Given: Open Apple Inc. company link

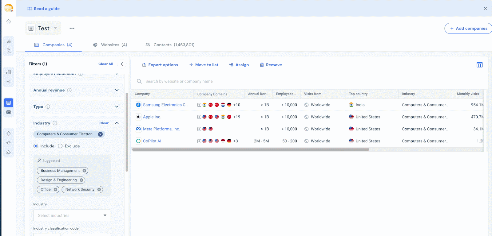Looking at the screenshot, I should click(x=152, y=117).
